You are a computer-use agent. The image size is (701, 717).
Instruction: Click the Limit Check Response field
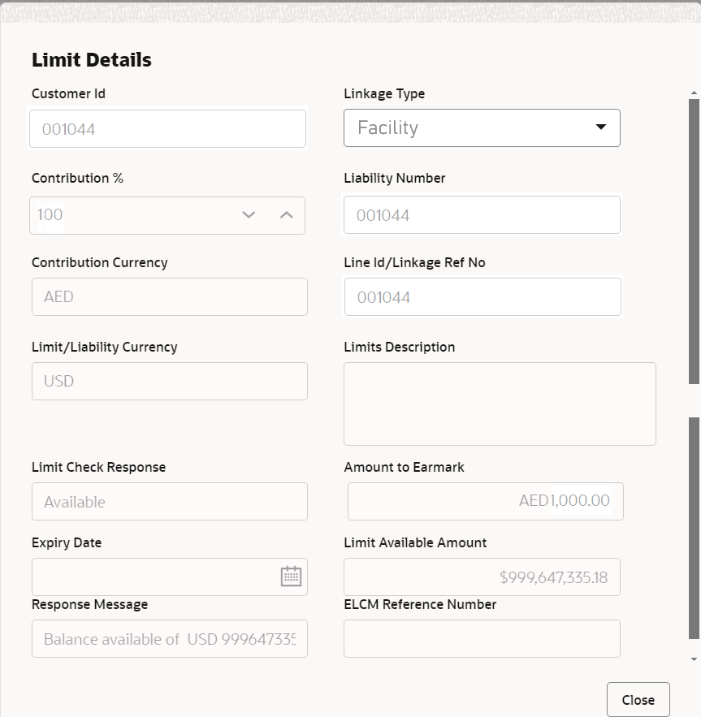click(169, 501)
